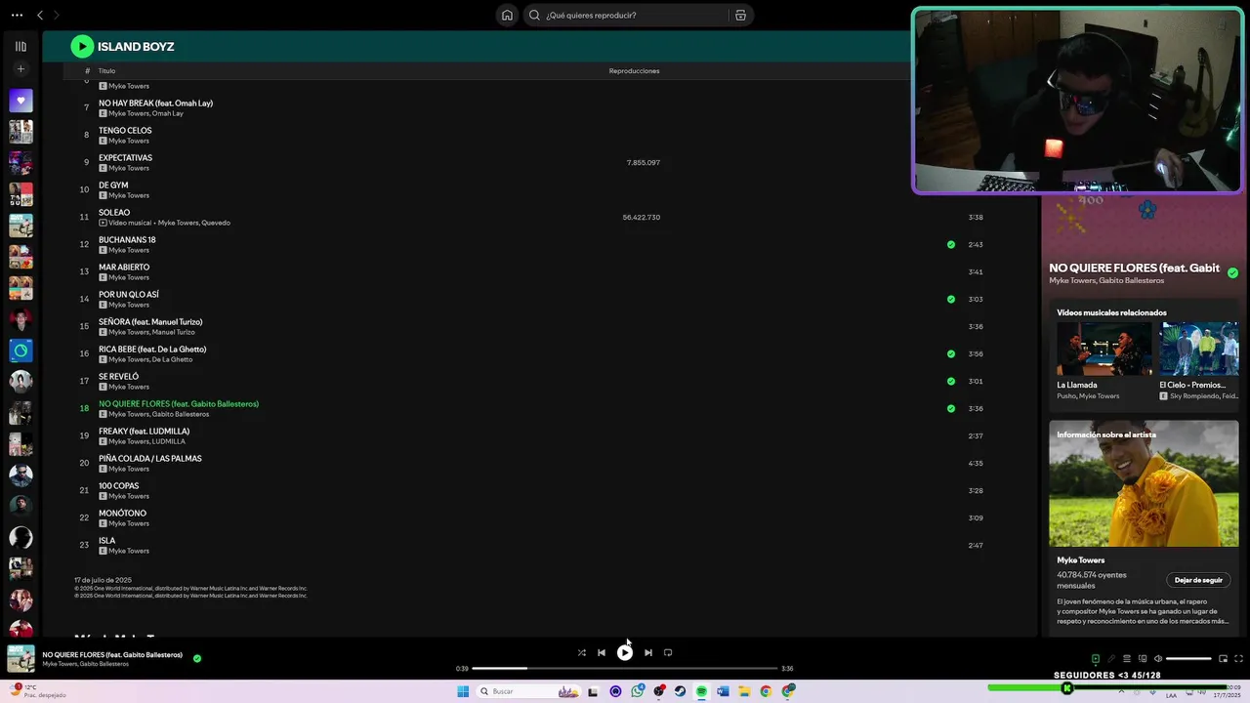Open La Llamada music video thumbnail
This screenshot has height=703, width=1250.
click(1104, 349)
